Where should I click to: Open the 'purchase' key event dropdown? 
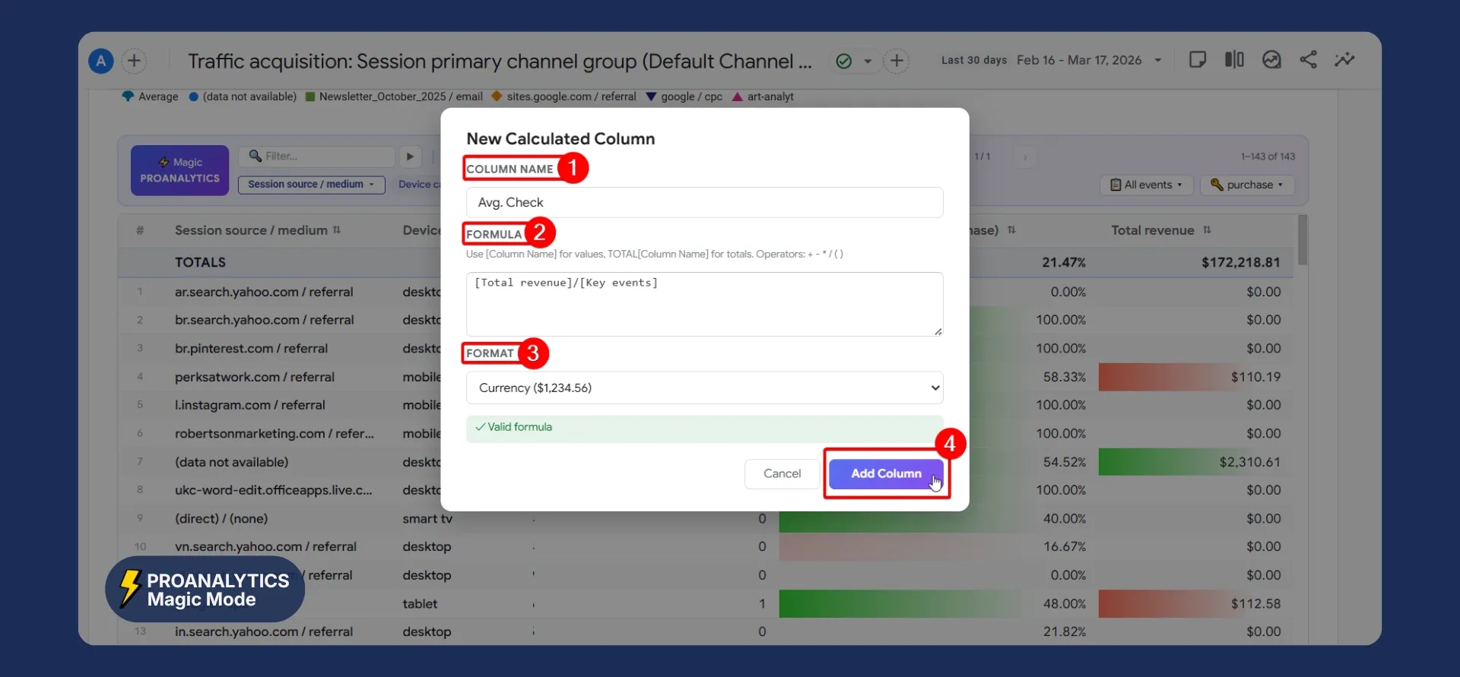click(x=1246, y=185)
